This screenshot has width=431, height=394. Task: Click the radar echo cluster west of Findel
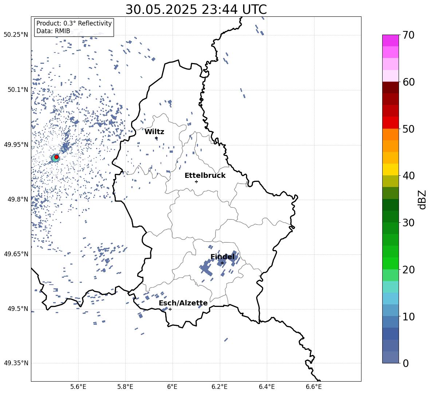[206, 268]
